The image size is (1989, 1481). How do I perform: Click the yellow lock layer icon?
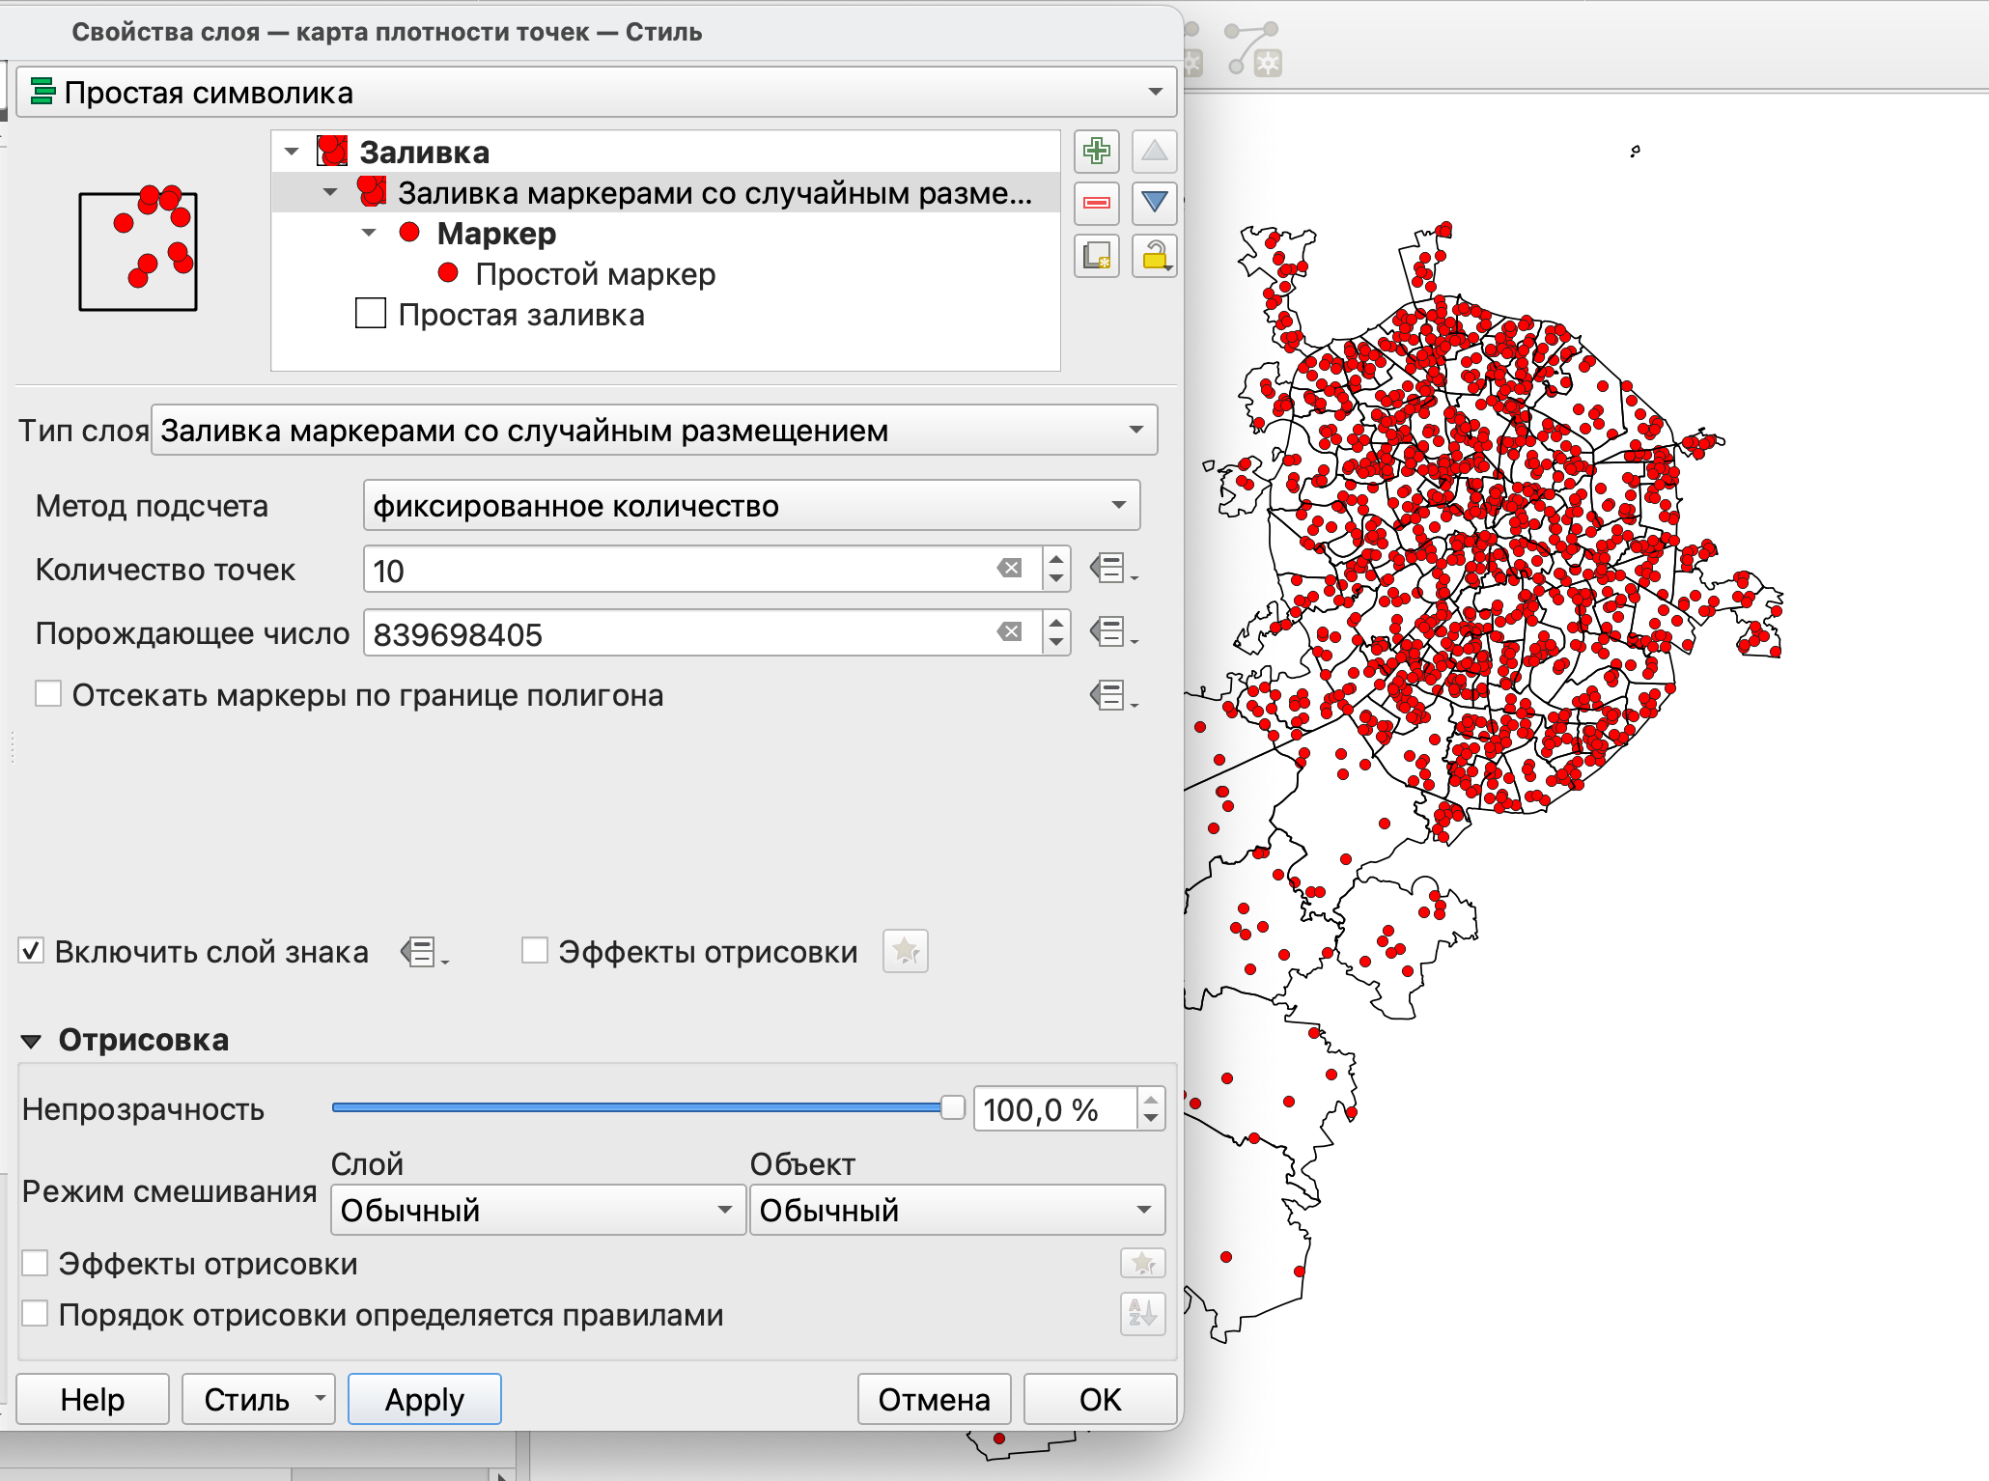coord(1154,256)
